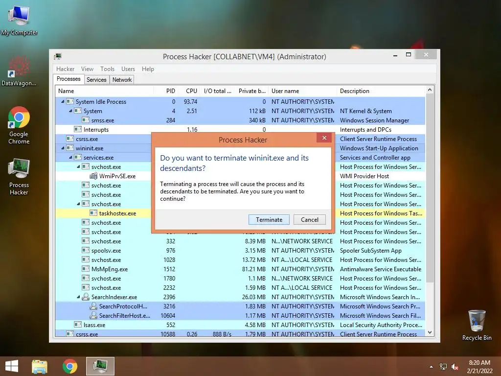The height and width of the screenshot is (376, 501).
Task: Click the System Idle Process icon
Action: 70,101
